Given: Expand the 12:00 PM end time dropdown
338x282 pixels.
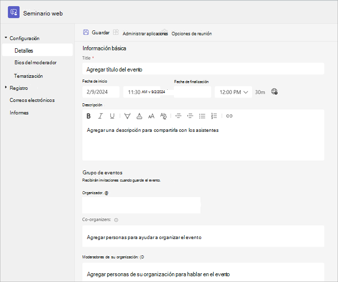Looking at the screenshot, I should tap(234, 92).
